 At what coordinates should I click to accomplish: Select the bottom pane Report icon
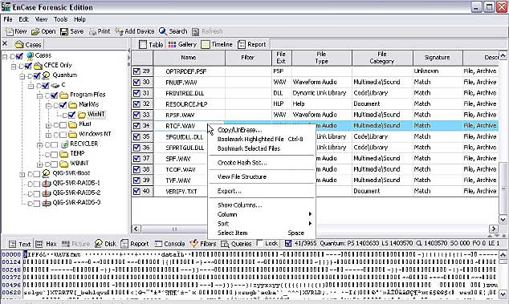(x=124, y=244)
